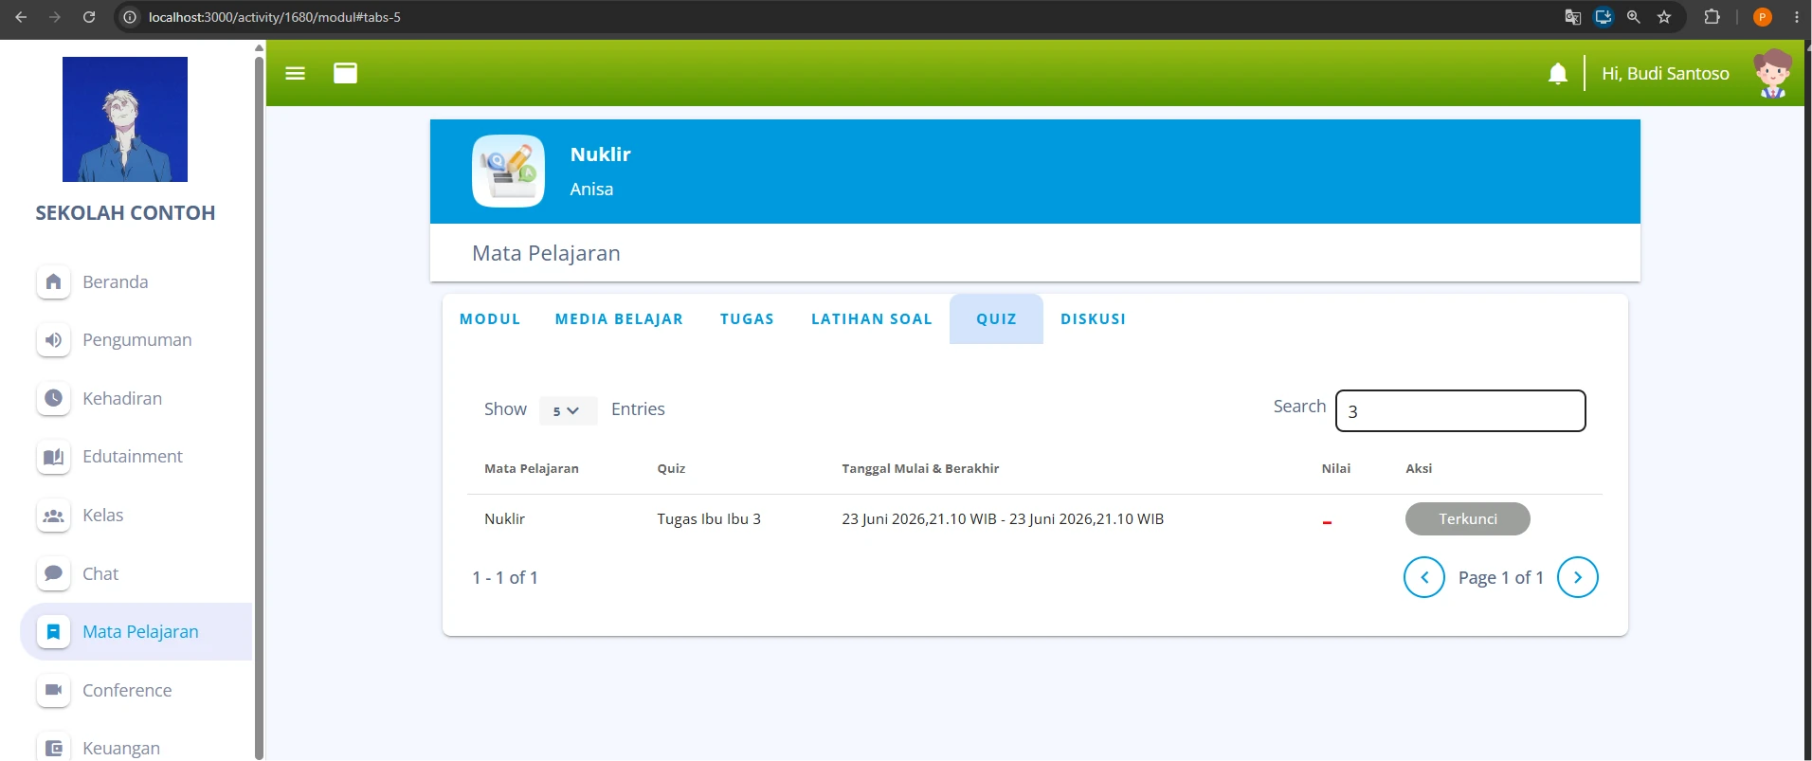Click the Terkunci button

[1467, 518]
